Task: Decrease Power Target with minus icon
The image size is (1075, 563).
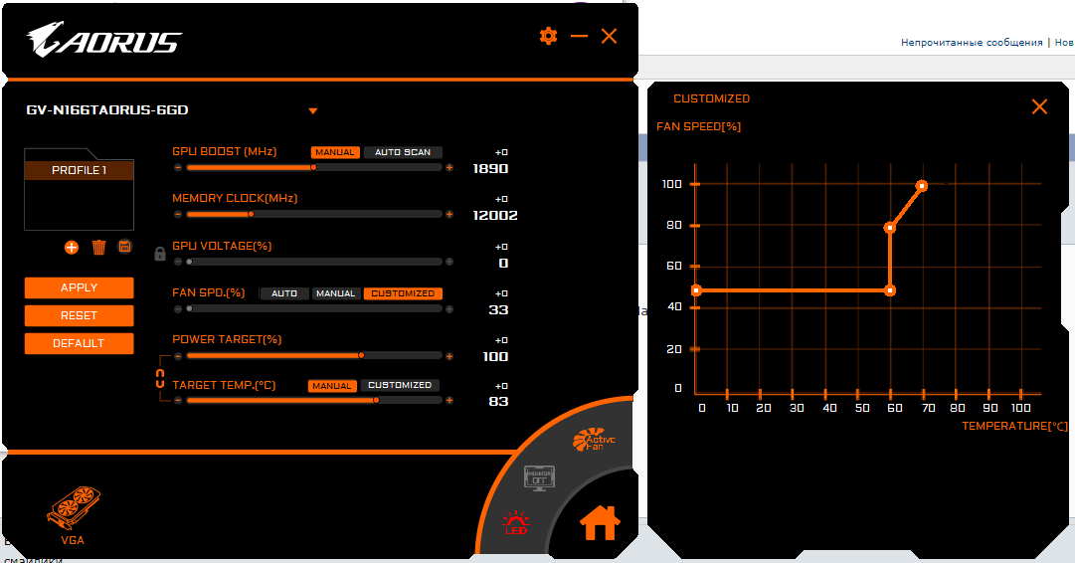Action: click(x=178, y=356)
